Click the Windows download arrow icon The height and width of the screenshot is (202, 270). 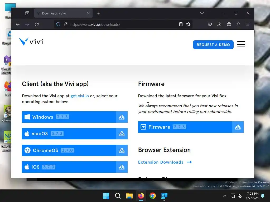[122, 117]
